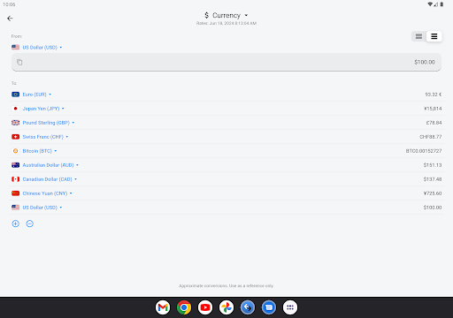This screenshot has height=318, width=453.
Task: Add a currency row with plus icon
Action: pos(16,223)
